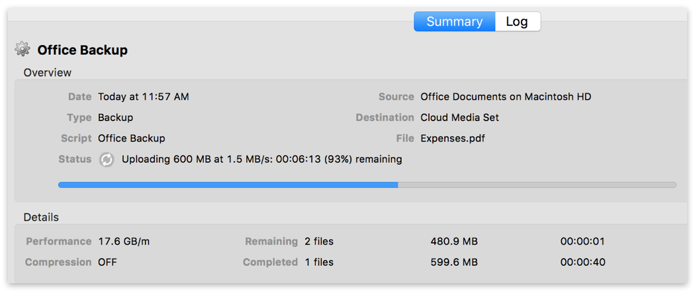
Task: Open the Log tab
Action: 517,21
